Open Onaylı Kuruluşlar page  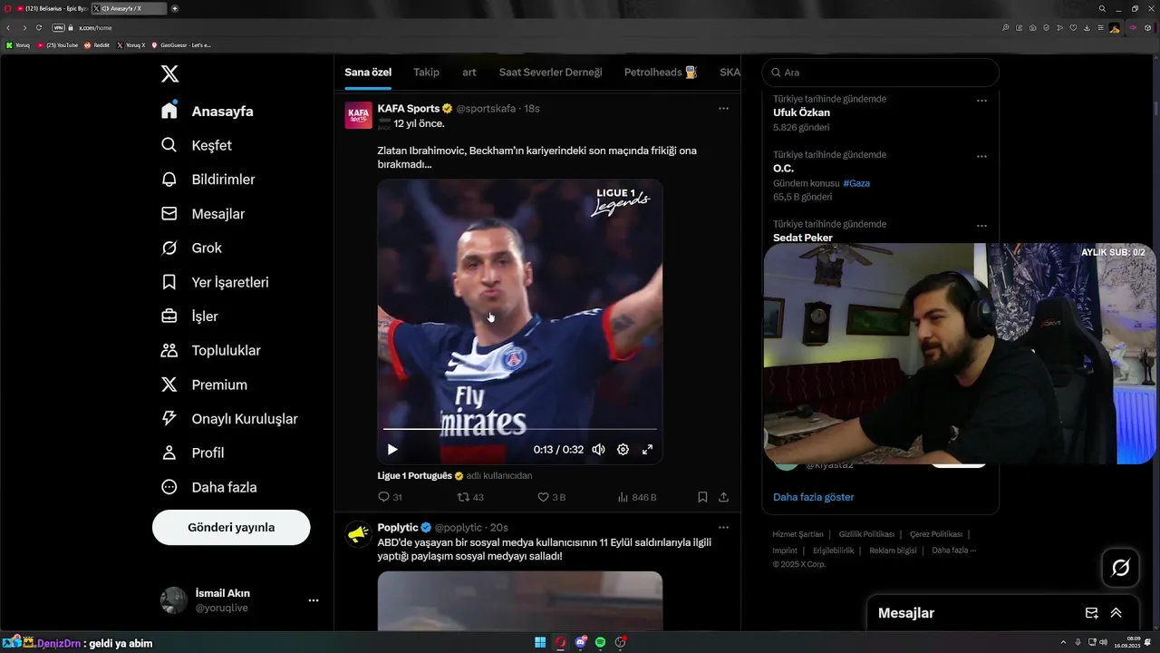pos(229,419)
